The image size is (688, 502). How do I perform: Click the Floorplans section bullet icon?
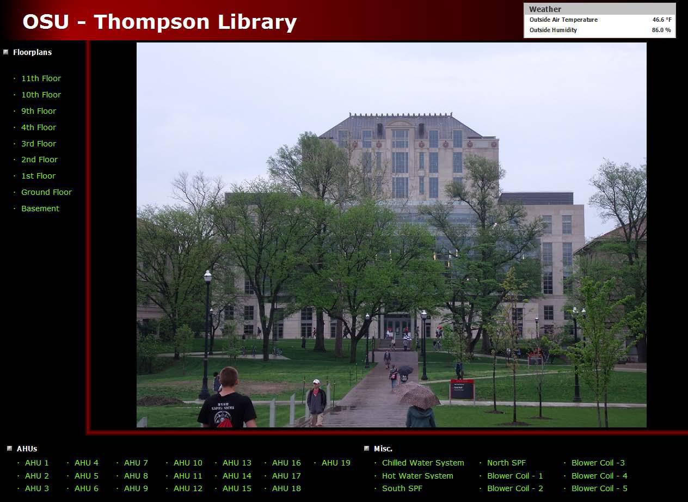5,52
